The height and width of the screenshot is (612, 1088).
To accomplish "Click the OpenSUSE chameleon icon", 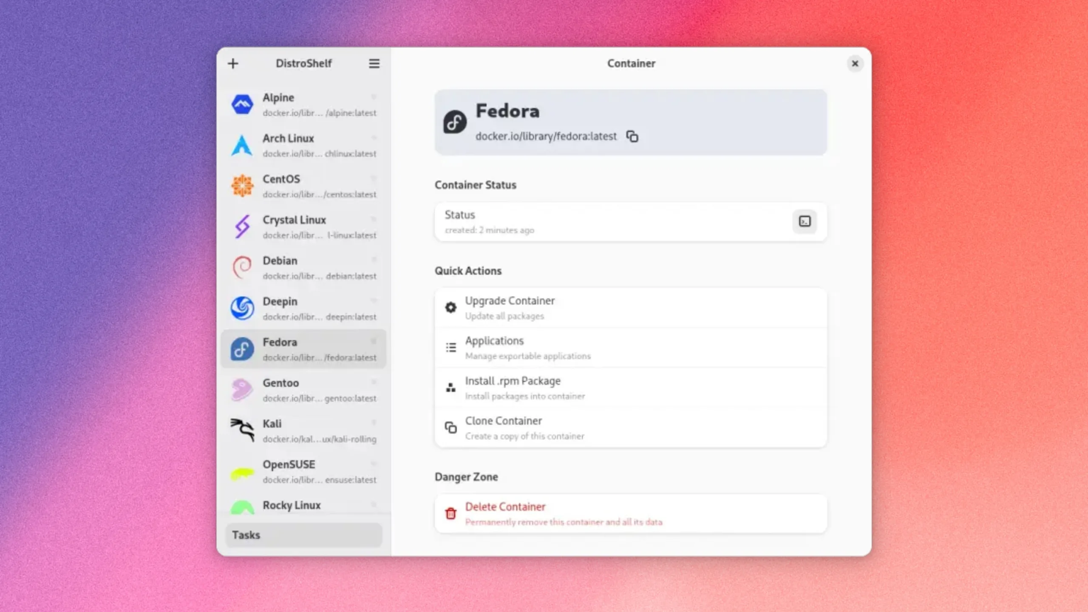I will pyautogui.click(x=242, y=473).
